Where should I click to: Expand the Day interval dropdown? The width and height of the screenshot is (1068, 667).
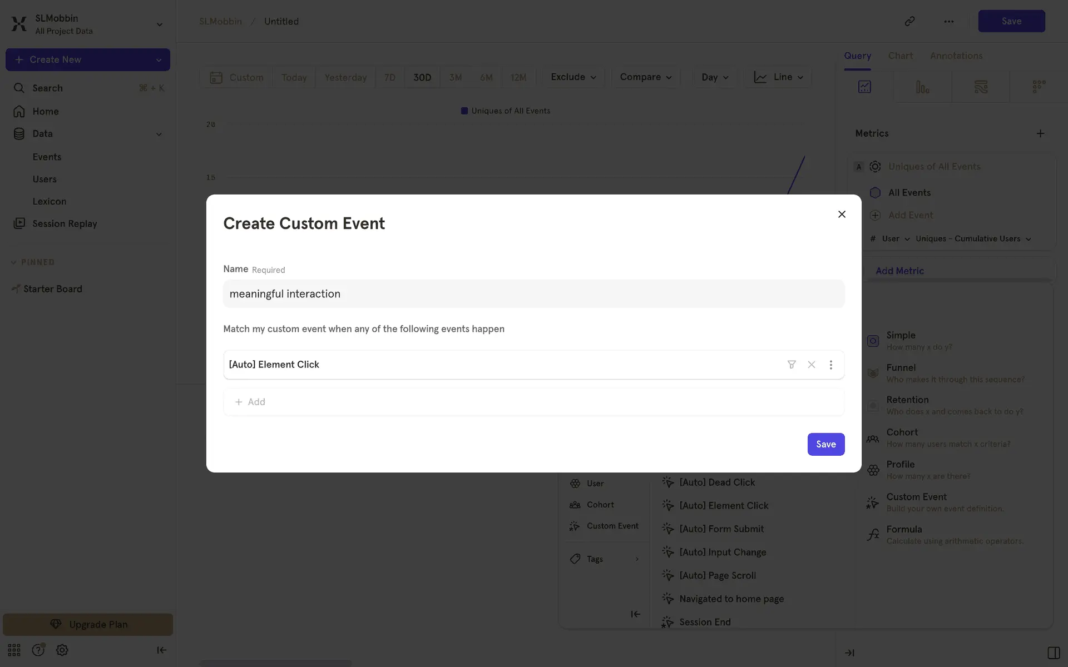[x=714, y=77]
